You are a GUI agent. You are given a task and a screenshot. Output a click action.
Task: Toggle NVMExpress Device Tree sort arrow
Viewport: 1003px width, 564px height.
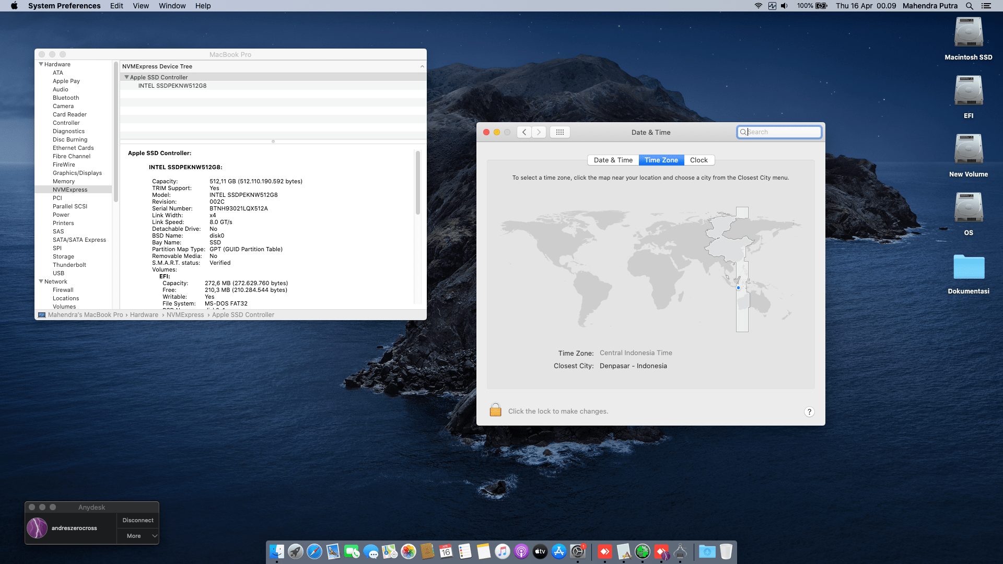[x=422, y=66]
